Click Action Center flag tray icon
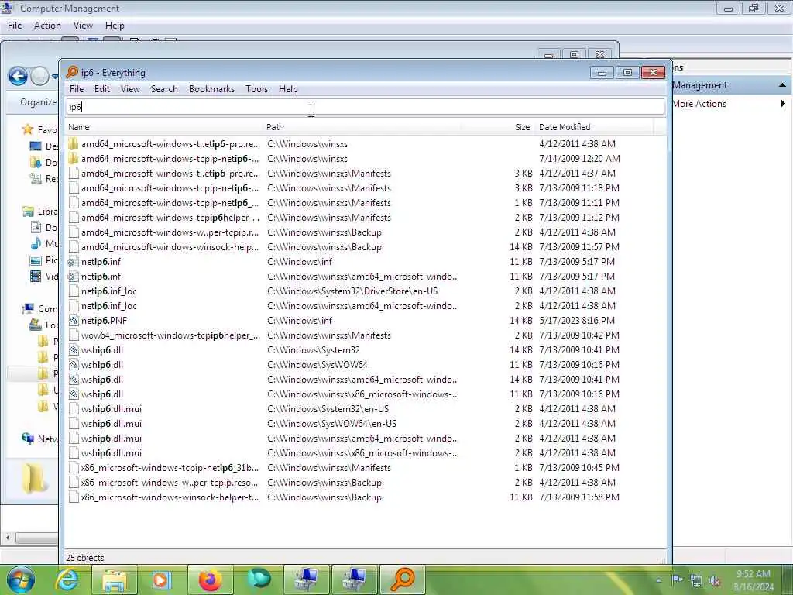Screen dimensions: 793x595 point(677,580)
